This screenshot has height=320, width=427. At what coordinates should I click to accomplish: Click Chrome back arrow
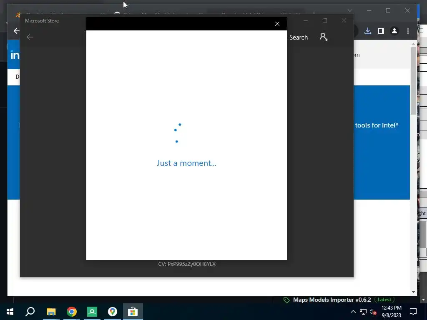pos(16,31)
